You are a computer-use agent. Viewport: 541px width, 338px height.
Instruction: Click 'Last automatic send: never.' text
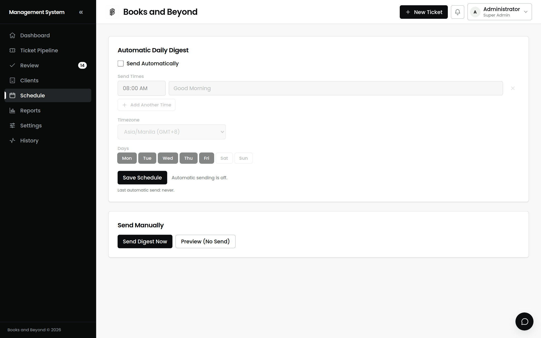tap(146, 190)
